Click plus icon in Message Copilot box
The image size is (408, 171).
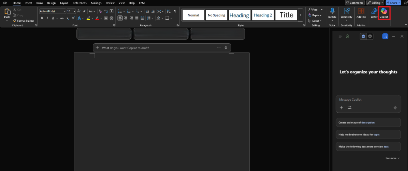point(341,107)
